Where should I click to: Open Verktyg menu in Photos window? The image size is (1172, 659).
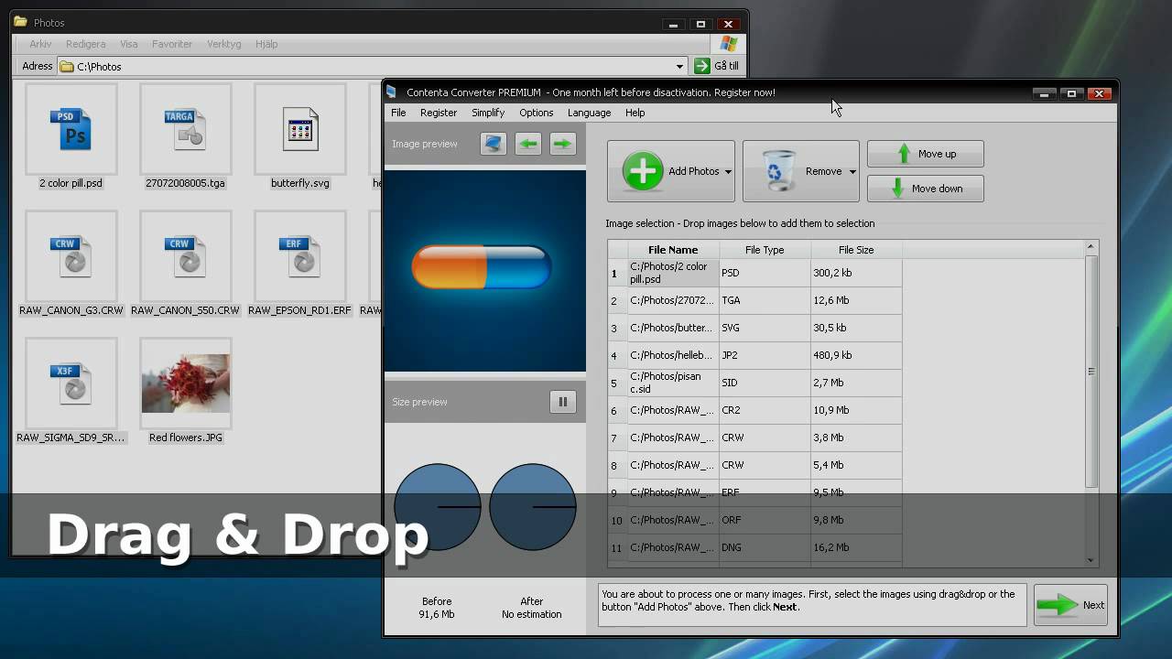tap(224, 44)
